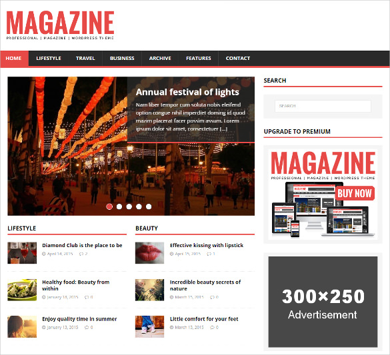Click the SEARCH widget heading
The height and width of the screenshot is (355, 390).
pos(275,81)
